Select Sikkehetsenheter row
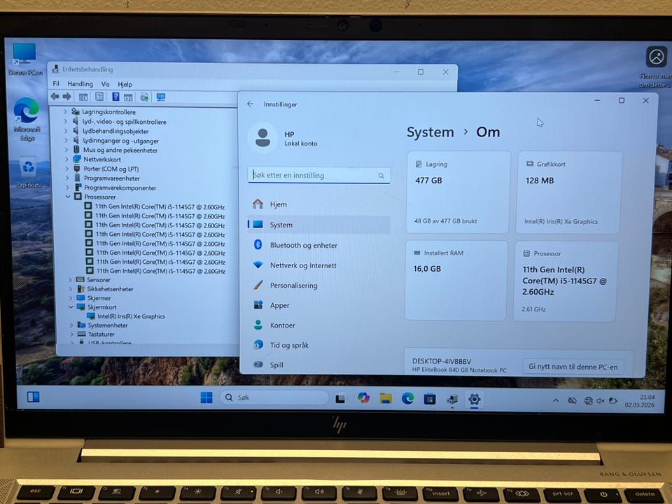Viewport: 672px width, 504px height. (110, 289)
